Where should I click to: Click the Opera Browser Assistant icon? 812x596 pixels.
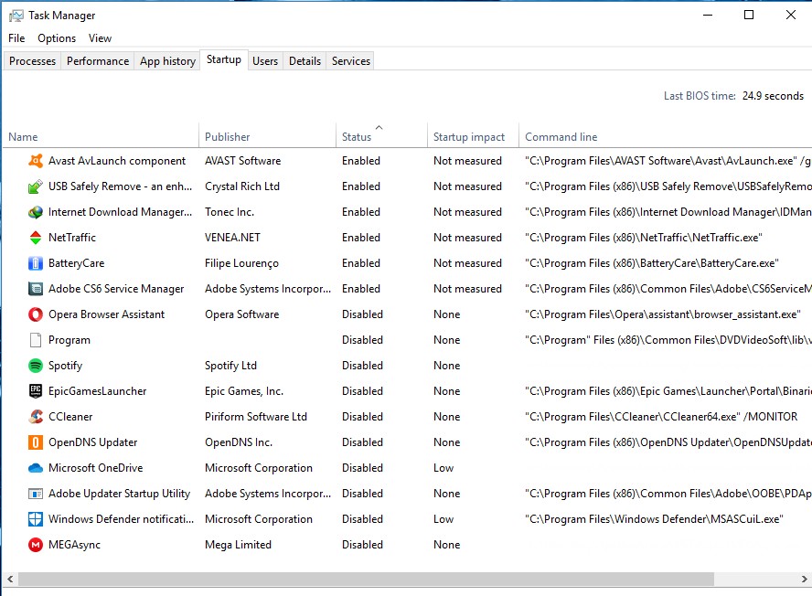click(x=36, y=314)
